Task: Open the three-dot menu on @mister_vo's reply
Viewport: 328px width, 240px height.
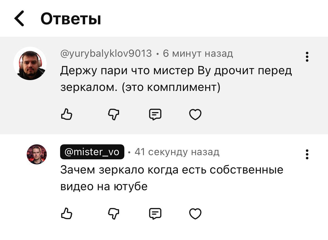Action: pyautogui.click(x=307, y=155)
